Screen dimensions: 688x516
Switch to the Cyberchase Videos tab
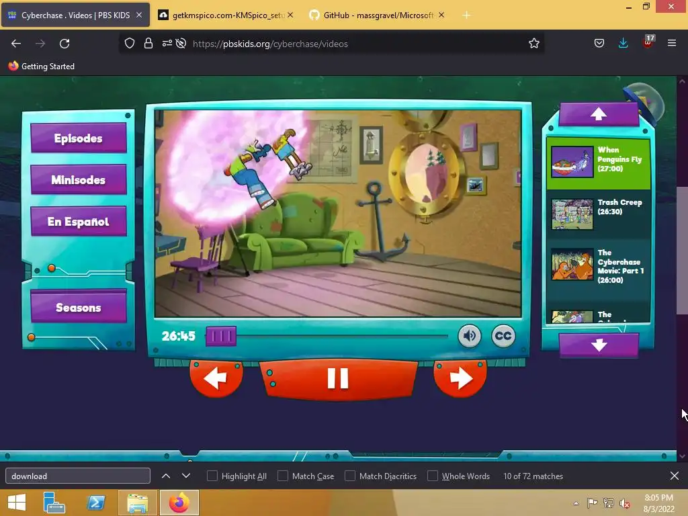75,15
